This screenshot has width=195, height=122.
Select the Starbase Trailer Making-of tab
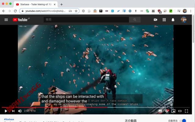coord(36,5)
